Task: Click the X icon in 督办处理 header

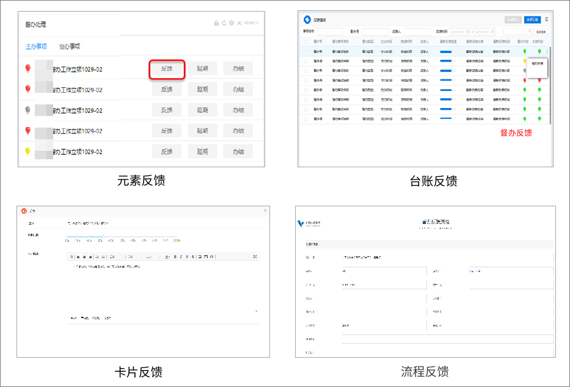Action: click(x=239, y=23)
